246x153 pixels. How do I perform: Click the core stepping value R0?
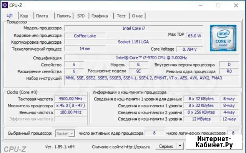click(x=229, y=71)
